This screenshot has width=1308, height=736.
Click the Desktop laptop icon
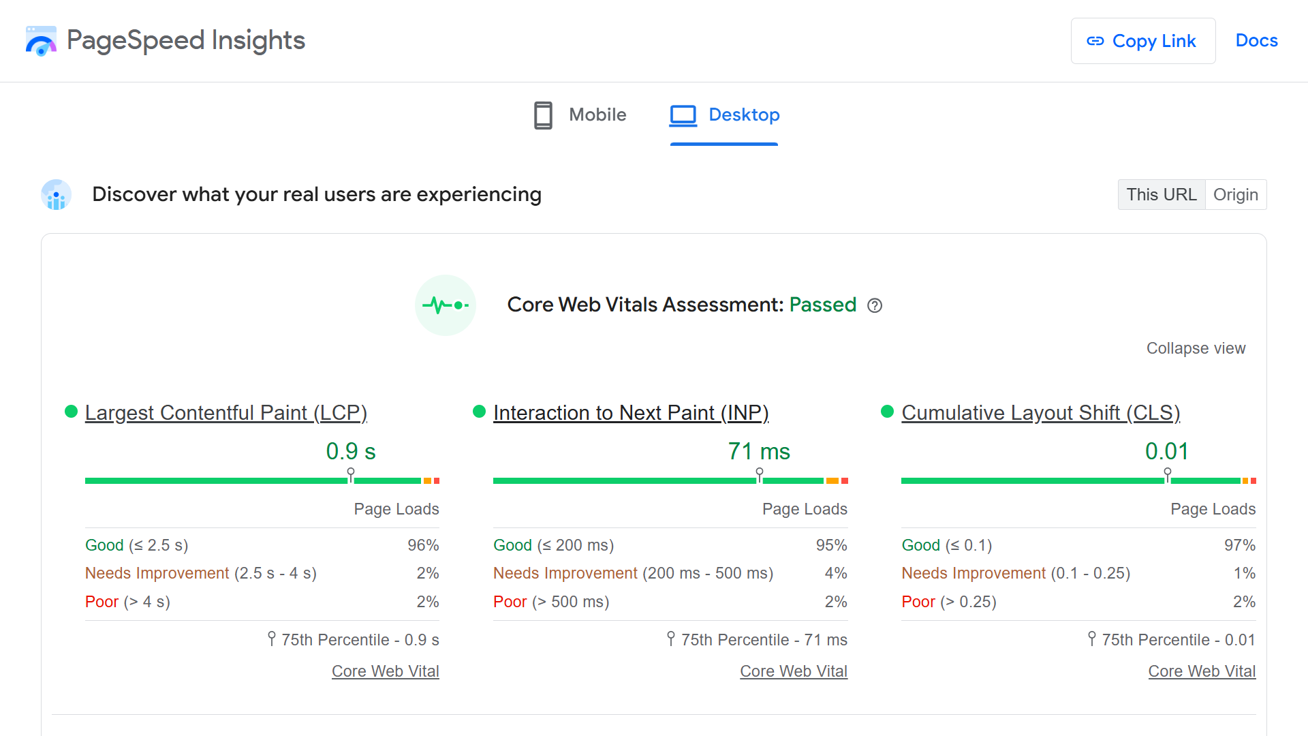pos(683,115)
